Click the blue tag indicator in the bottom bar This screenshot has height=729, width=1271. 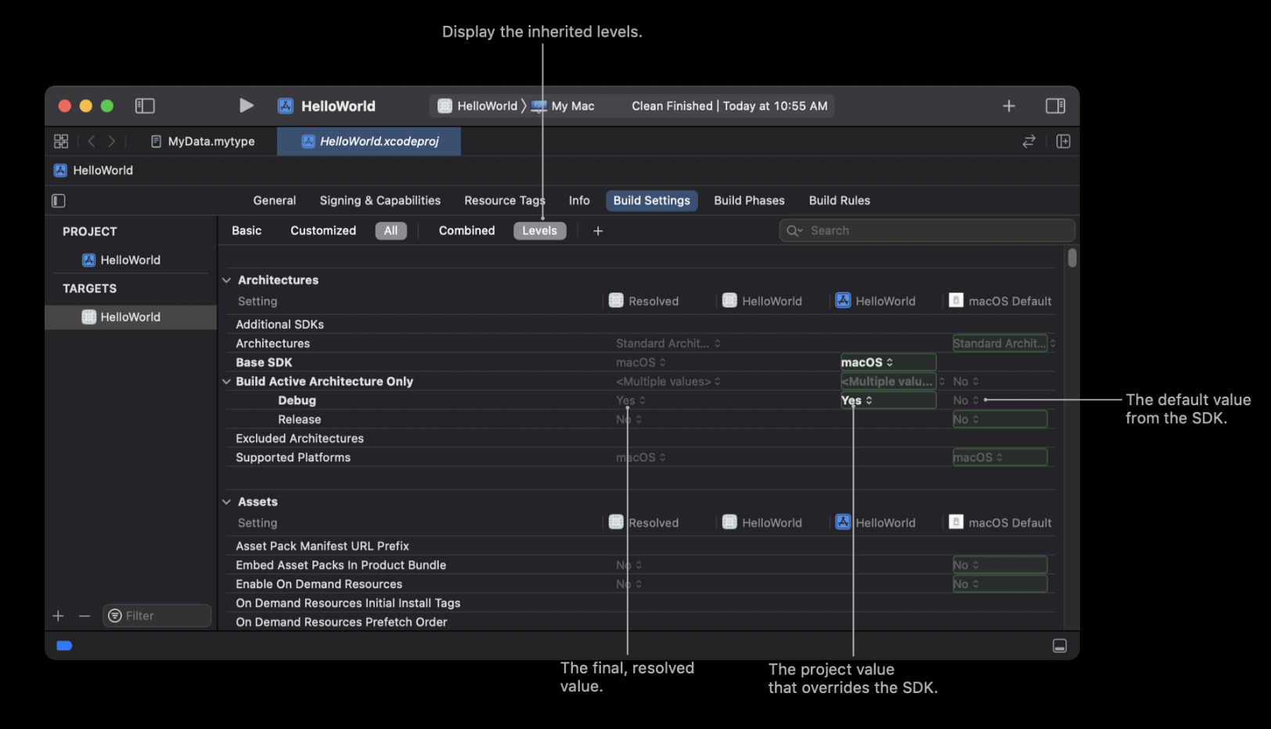click(x=64, y=645)
